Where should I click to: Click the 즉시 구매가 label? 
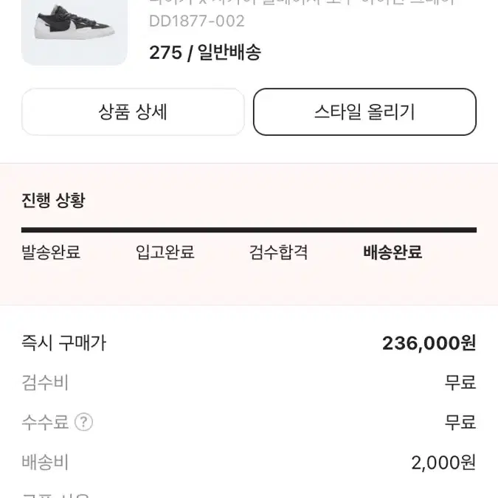click(64, 343)
